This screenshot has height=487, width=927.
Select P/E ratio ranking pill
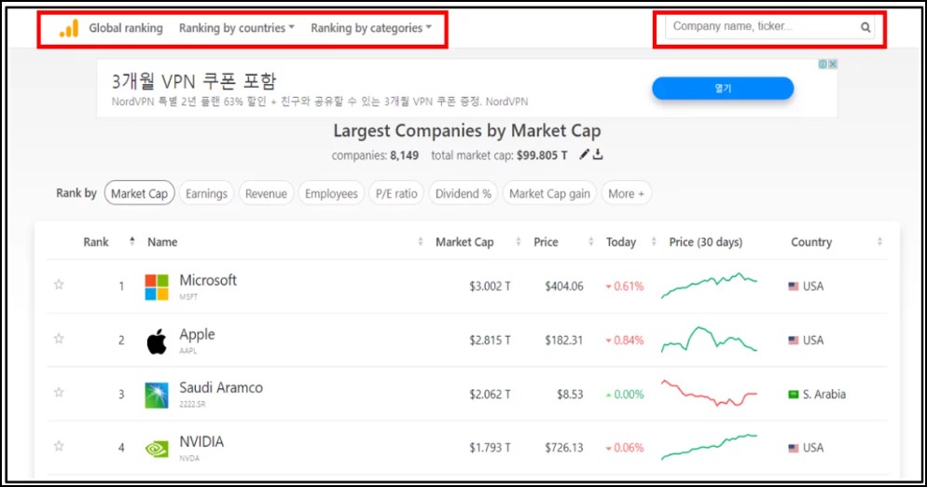(x=396, y=193)
